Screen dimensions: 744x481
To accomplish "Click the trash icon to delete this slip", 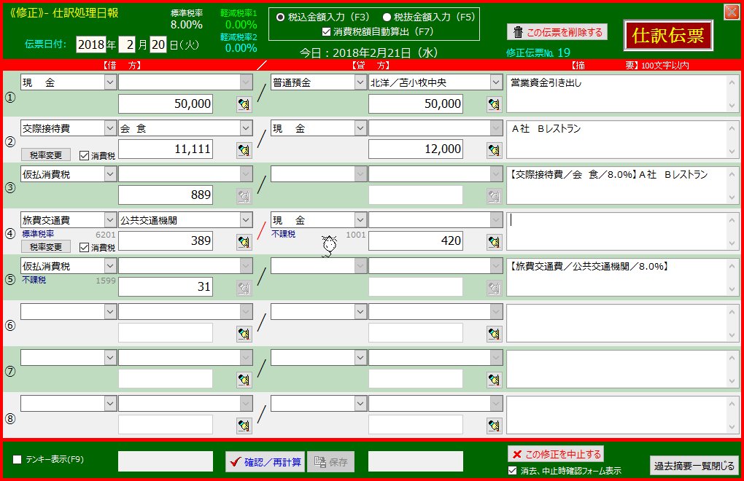I will 518,32.
